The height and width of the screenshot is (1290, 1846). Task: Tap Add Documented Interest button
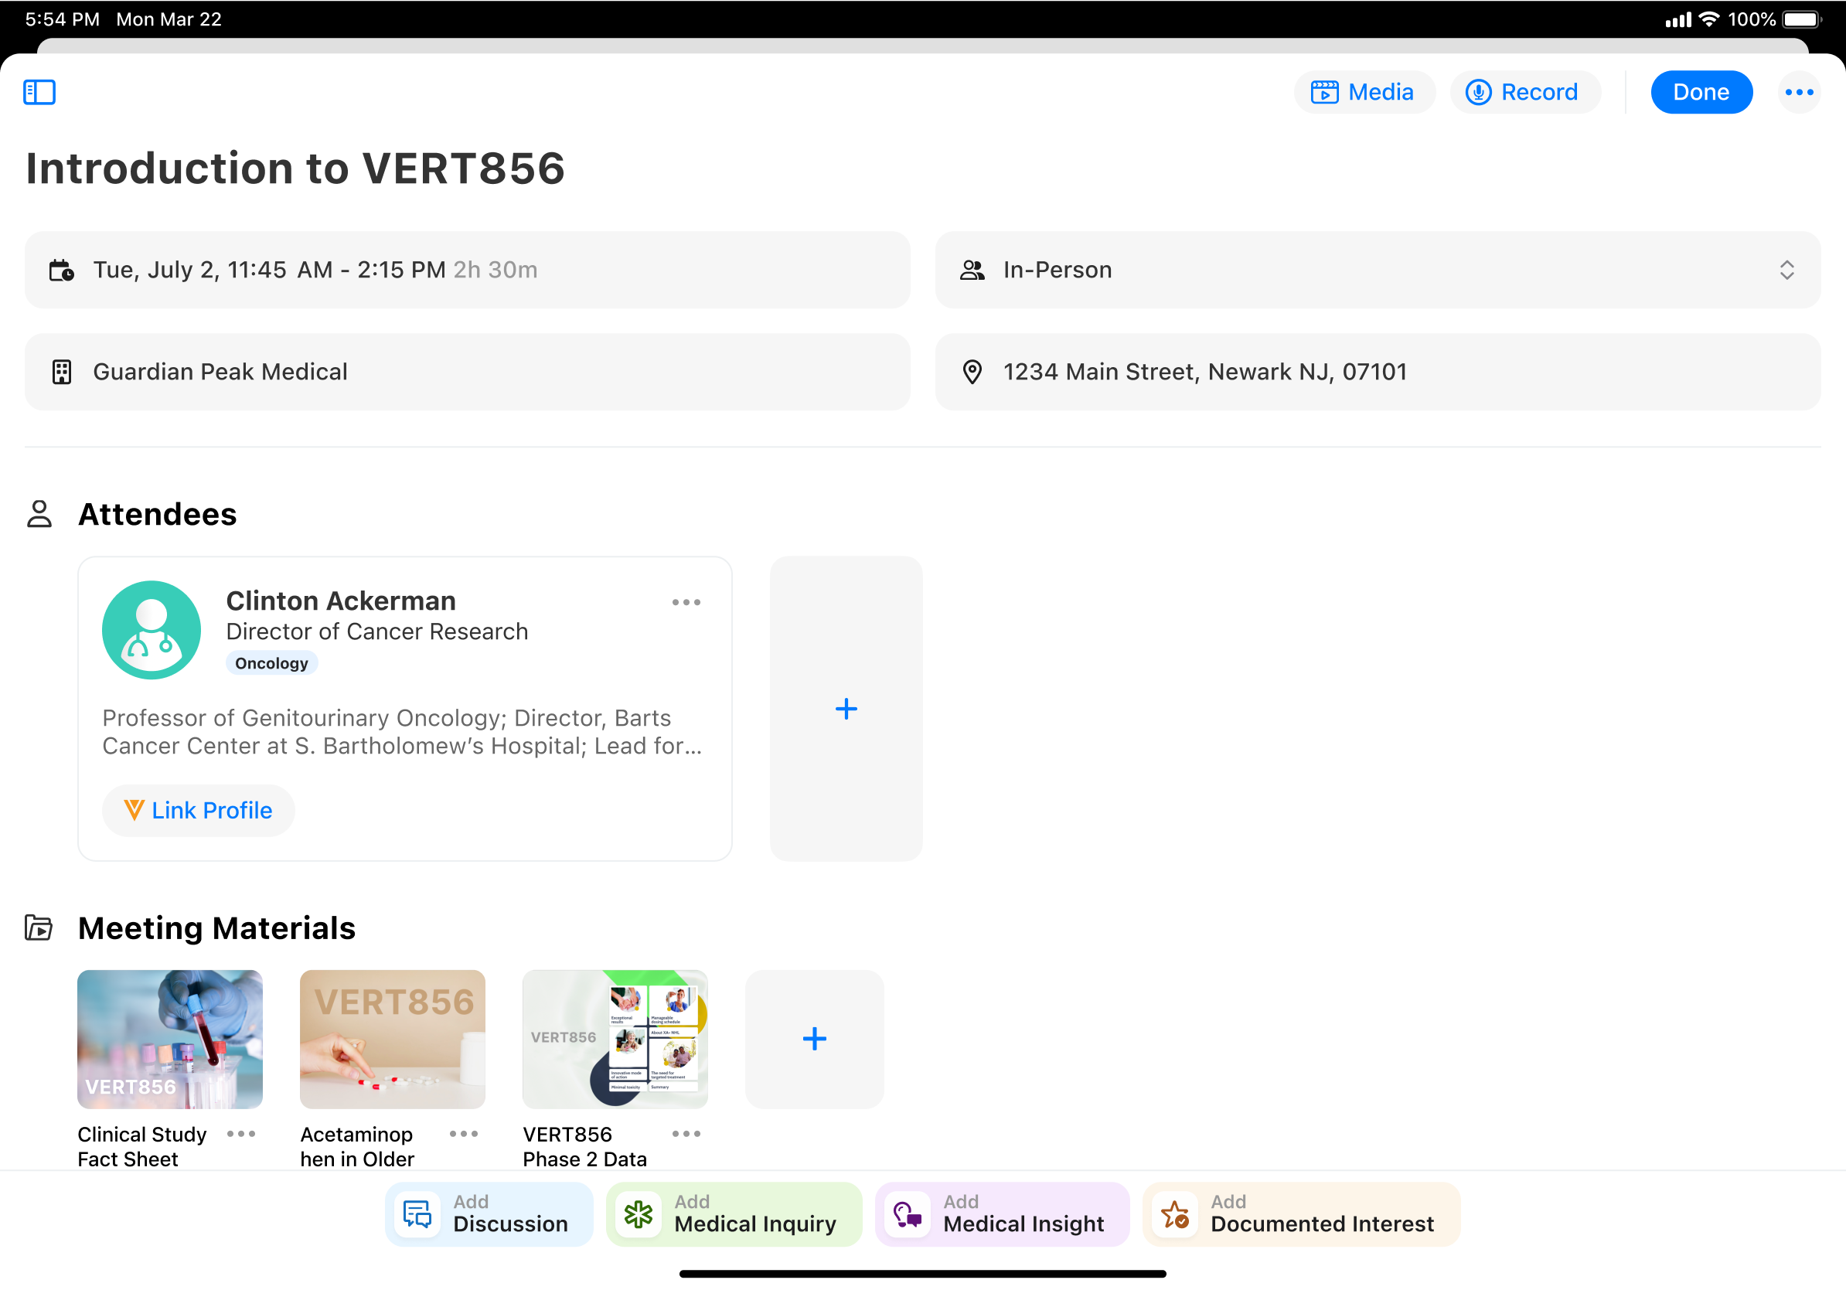(x=1300, y=1213)
